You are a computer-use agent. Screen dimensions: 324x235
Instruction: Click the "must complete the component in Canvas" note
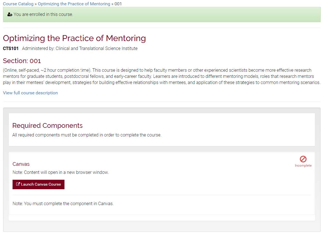point(63,204)
